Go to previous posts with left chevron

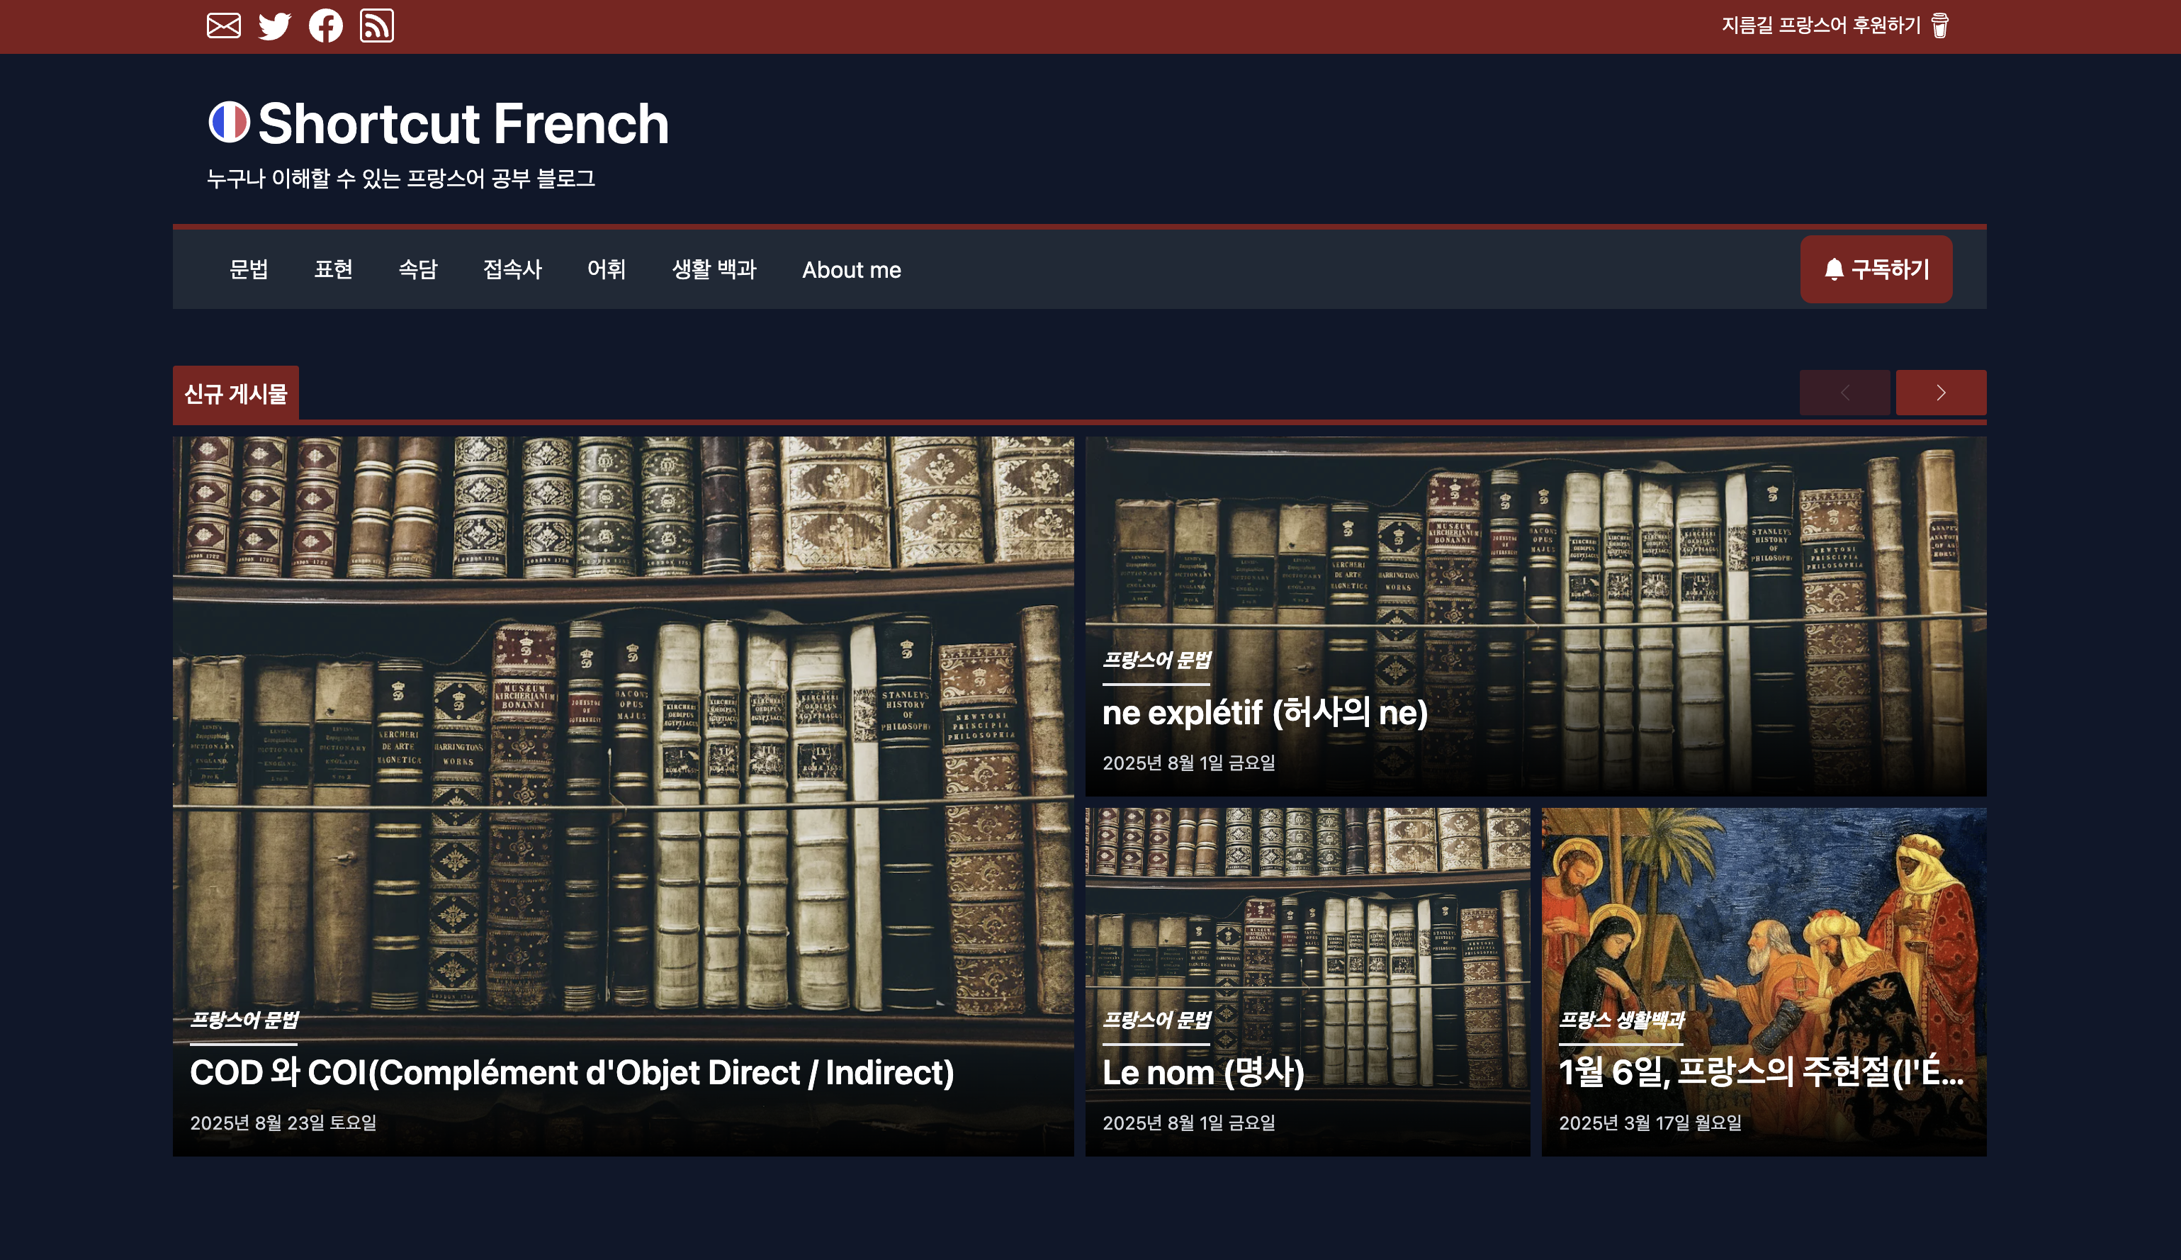coord(1844,393)
